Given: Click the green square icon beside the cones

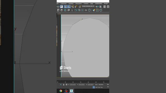Looking at the screenshot, I should (97, 10).
